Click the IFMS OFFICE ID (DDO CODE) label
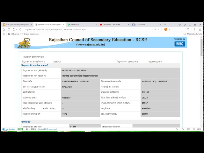204x153 pixels. tap(115, 103)
